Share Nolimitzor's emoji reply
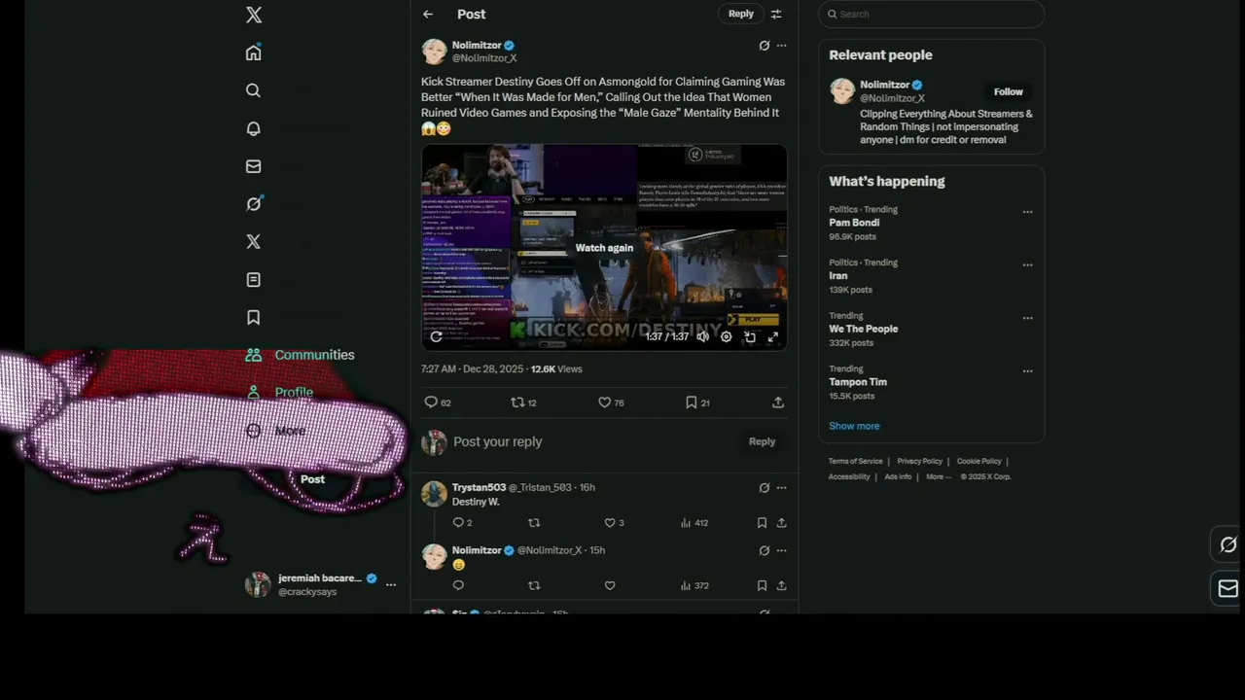Viewport: 1245px width, 700px height. tap(781, 585)
